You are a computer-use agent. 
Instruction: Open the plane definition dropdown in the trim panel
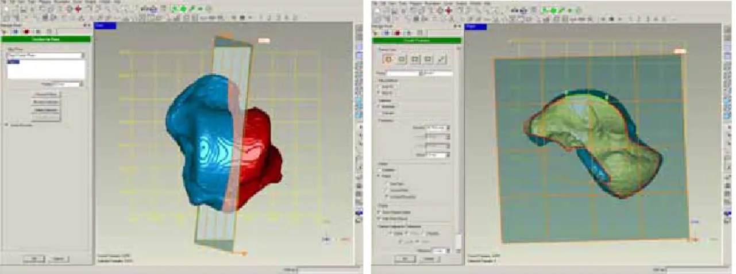45,55
